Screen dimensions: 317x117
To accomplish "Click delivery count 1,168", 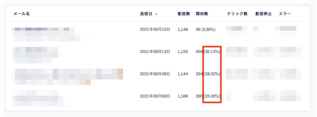I will (183, 96).
